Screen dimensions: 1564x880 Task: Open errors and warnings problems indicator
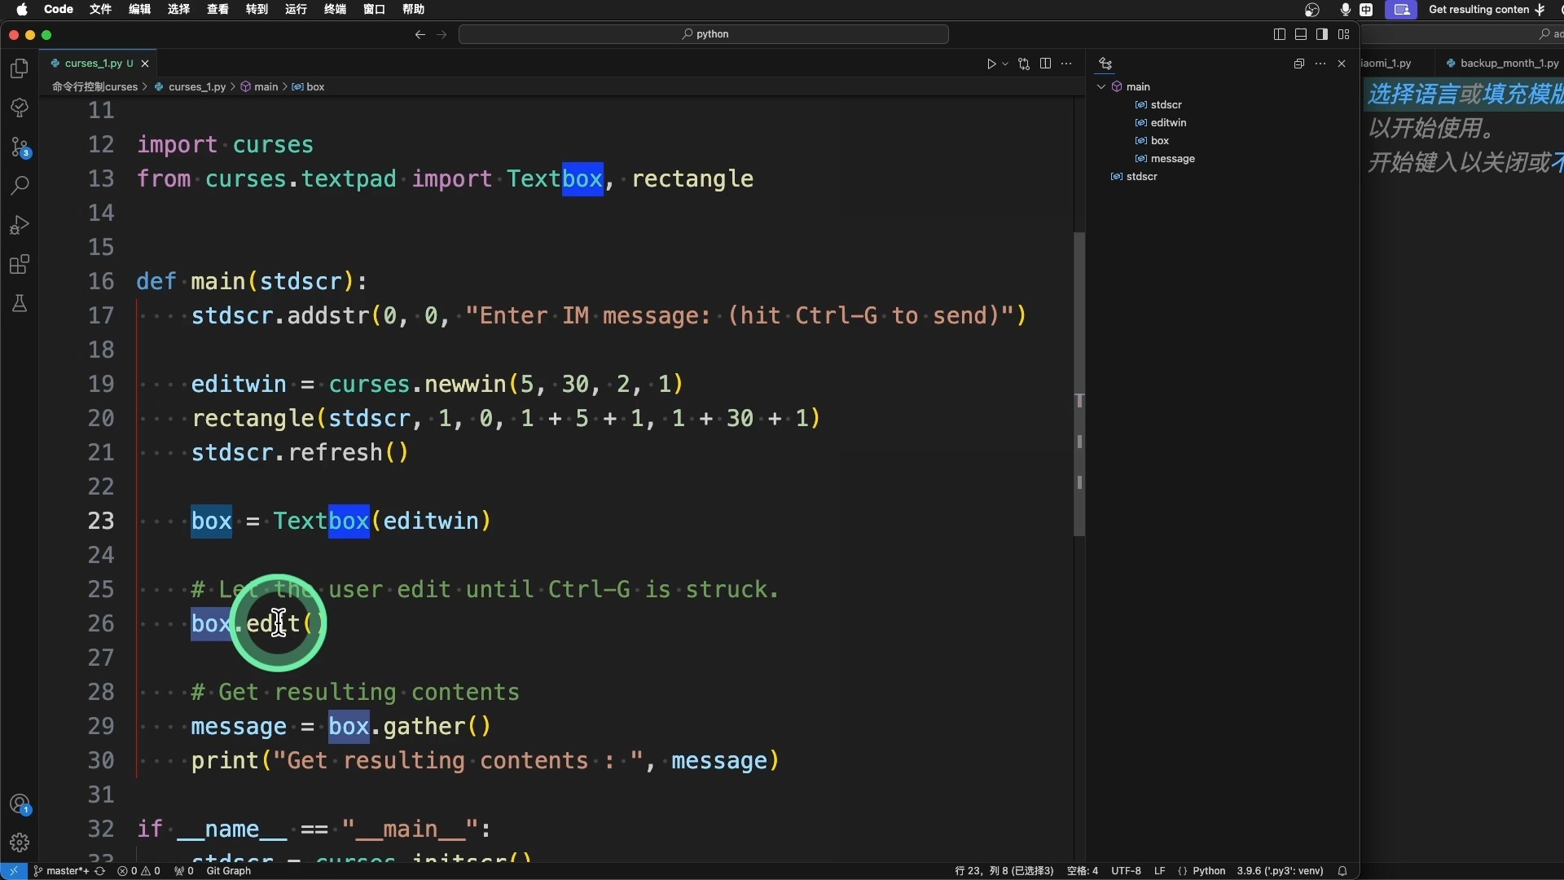[138, 871]
